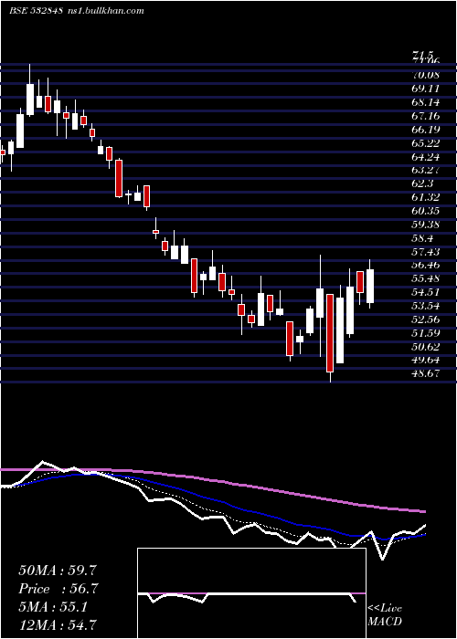Click the 67.16 price level label

click(x=426, y=116)
